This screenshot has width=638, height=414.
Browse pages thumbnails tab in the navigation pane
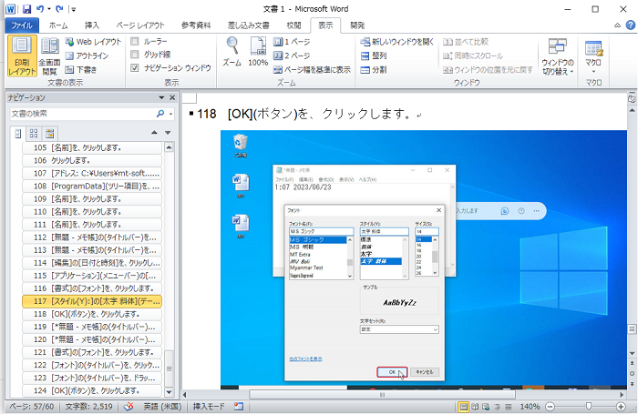(x=34, y=133)
